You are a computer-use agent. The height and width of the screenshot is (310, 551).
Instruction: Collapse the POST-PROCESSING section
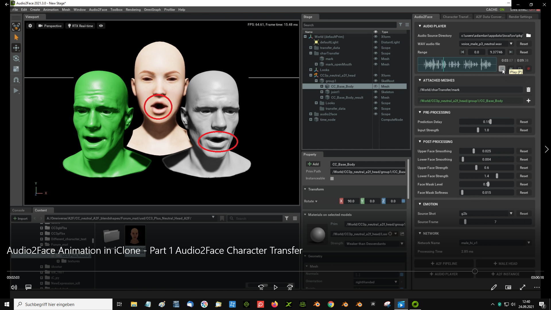420,142
